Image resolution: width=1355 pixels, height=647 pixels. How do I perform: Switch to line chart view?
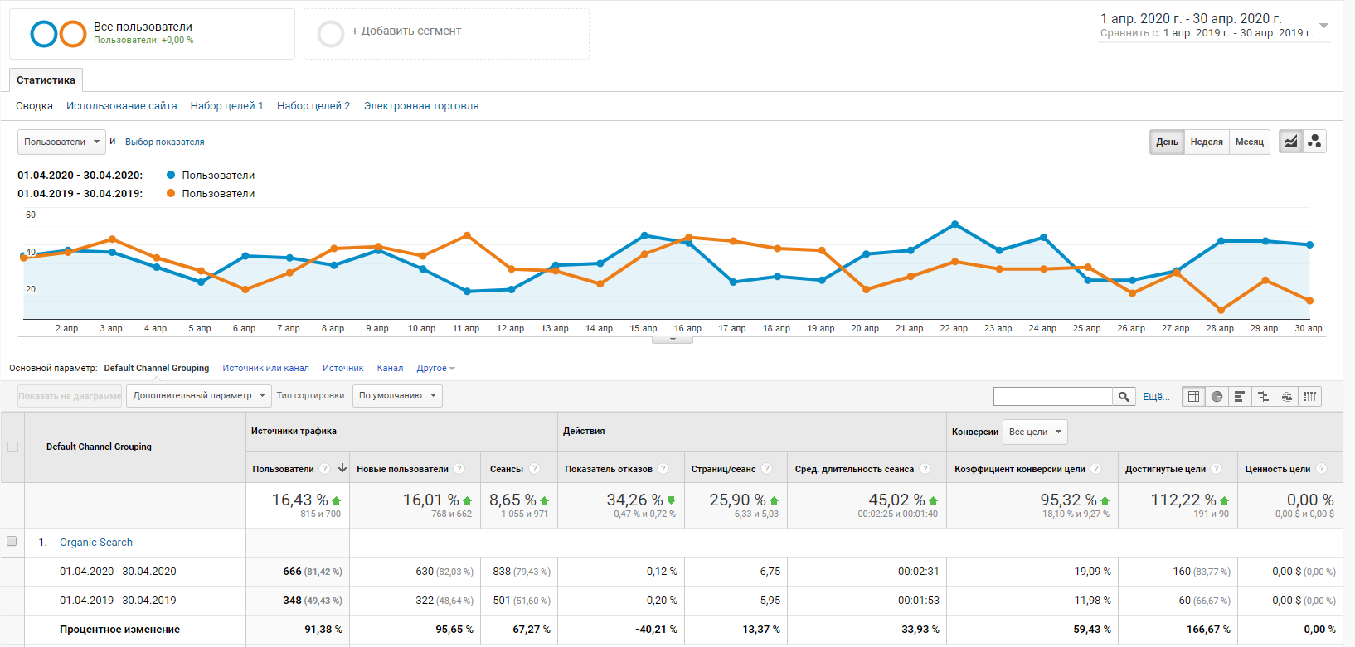coord(1290,142)
